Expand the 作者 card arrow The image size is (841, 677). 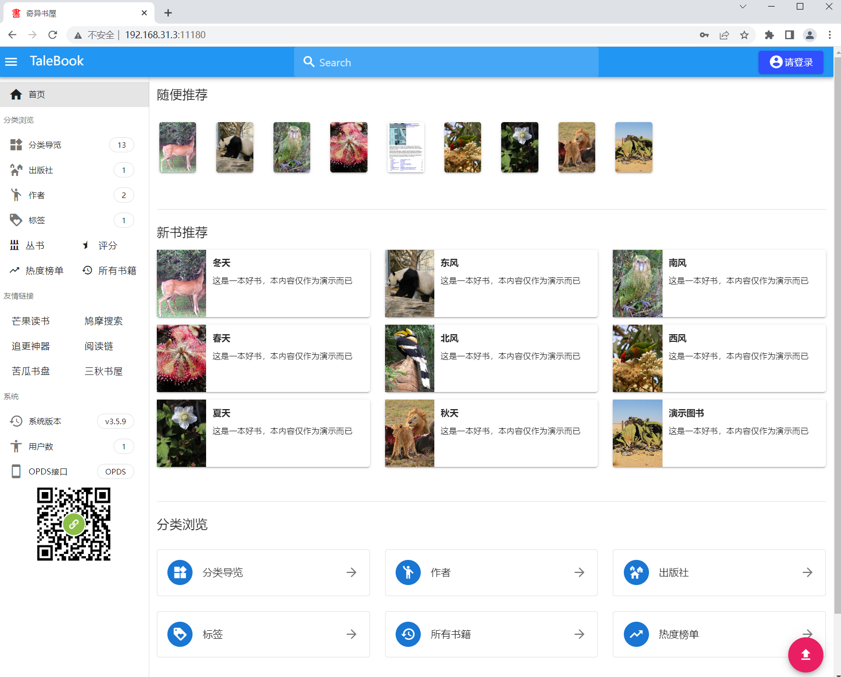580,572
